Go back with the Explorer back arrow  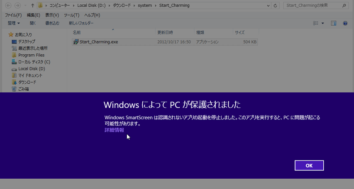click(x=8, y=5)
